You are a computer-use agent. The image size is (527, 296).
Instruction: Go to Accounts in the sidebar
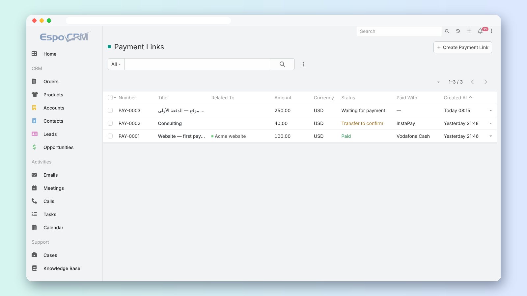pyautogui.click(x=54, y=108)
